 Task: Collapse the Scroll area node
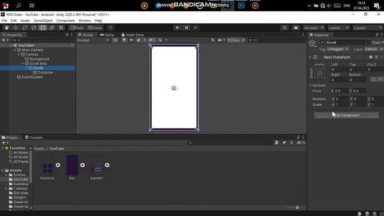coord(23,64)
